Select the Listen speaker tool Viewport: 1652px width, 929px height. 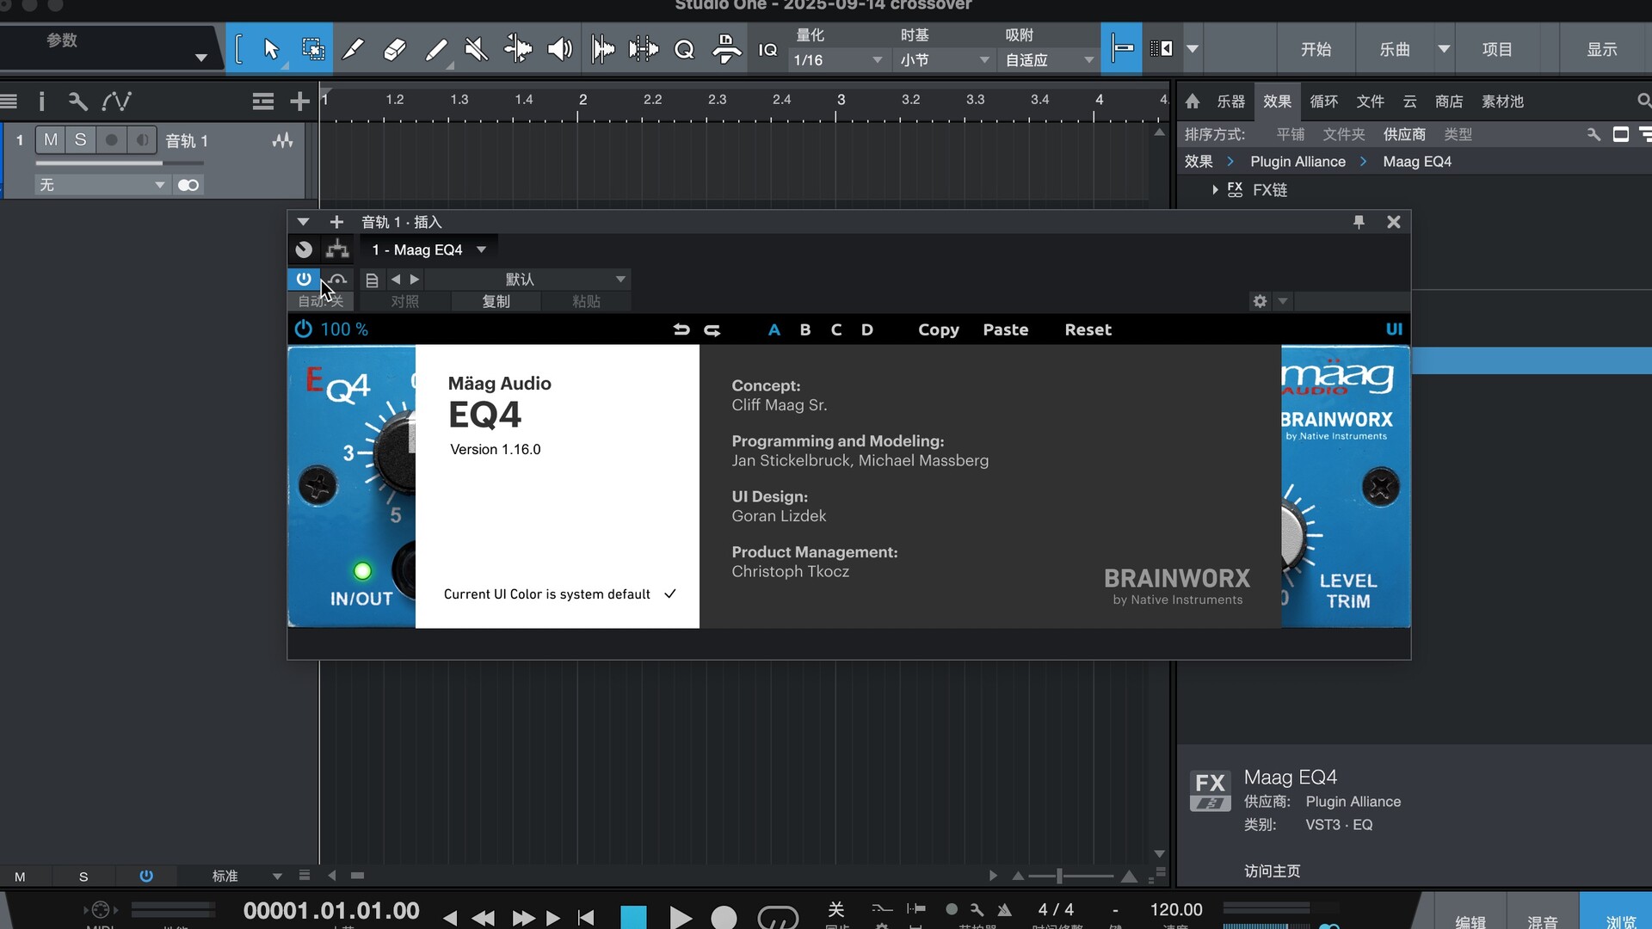click(559, 49)
